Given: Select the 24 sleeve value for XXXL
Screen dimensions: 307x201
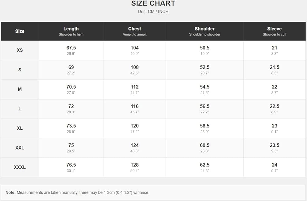Looking at the screenshot, I should pyautogui.click(x=274, y=165).
